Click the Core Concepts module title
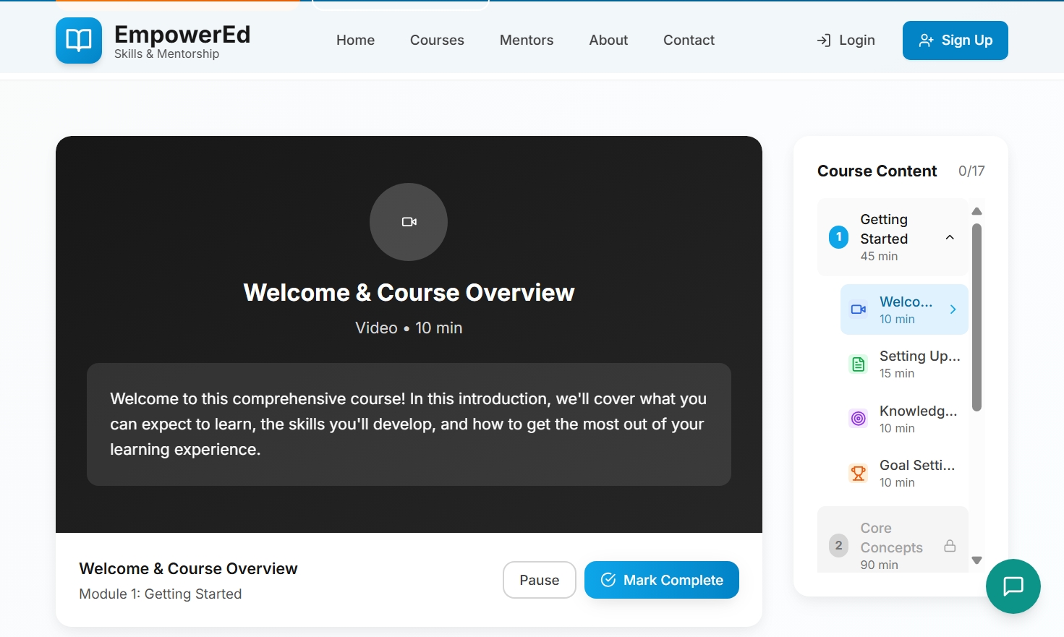The width and height of the screenshot is (1064, 637). [x=891, y=538]
